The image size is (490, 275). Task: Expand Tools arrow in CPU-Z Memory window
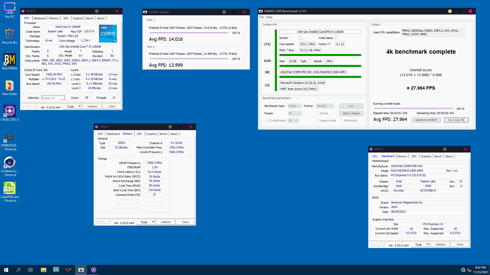pos(153,222)
